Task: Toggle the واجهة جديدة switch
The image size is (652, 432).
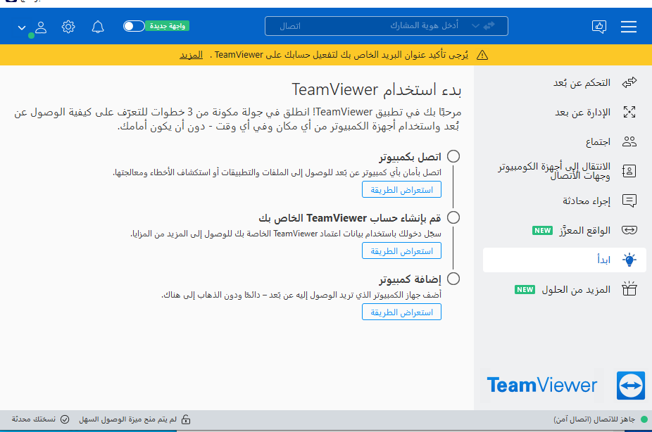Action: click(134, 26)
